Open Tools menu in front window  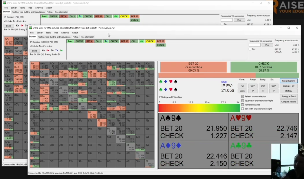[x=48, y=33]
